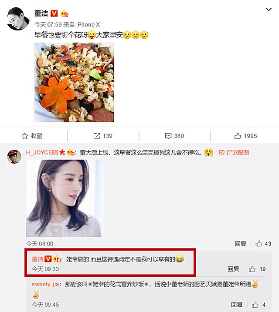Open the 董洁 profile avatar

(x=18, y=19)
